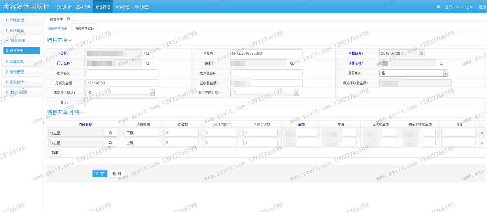Select 销售开单 in the sidebar
The height and width of the screenshot is (212, 487).
tap(21, 51)
